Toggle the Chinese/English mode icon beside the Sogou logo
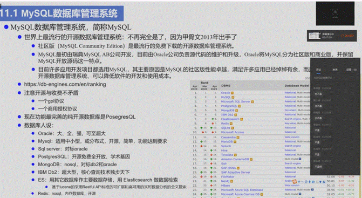The width and height of the screenshot is (362, 198). pyautogui.click(x=299, y=182)
